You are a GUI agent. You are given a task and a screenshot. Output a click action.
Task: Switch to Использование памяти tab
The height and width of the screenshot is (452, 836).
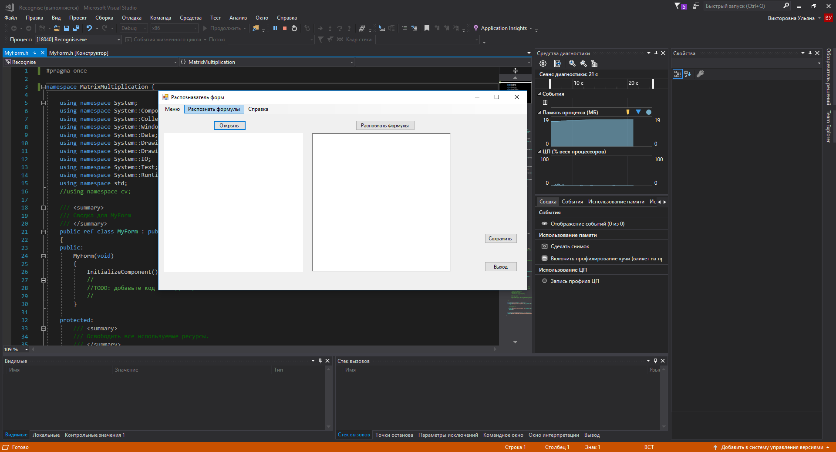(616, 202)
